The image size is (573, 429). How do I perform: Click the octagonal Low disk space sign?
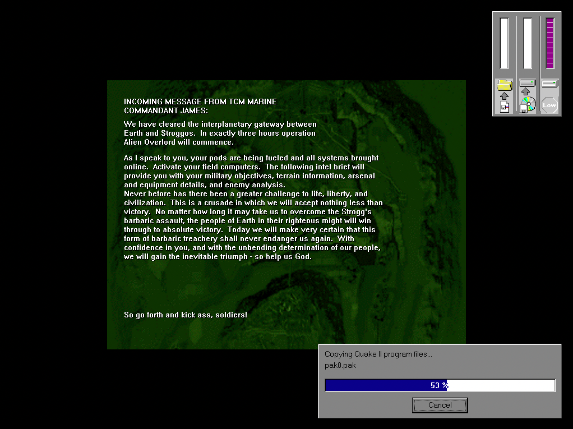coord(549,105)
